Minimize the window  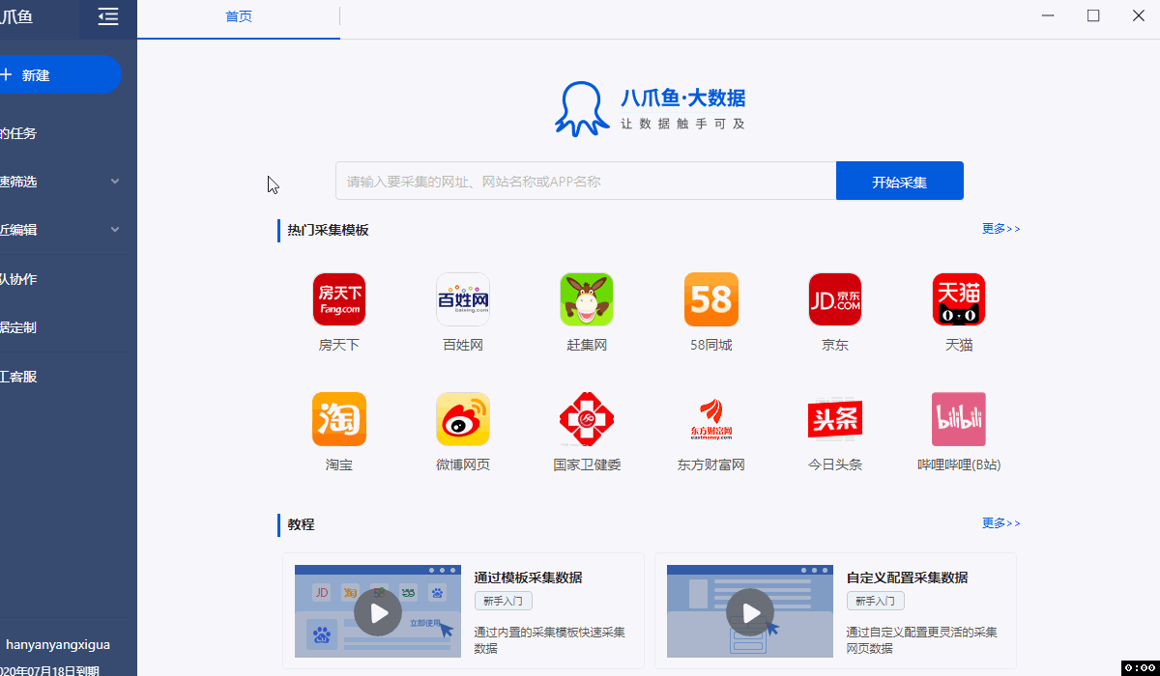(1049, 15)
